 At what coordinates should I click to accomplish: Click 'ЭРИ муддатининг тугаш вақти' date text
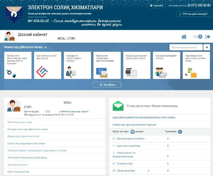pos(49,115)
